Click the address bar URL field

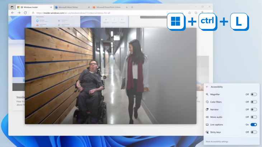(x=107, y=13)
